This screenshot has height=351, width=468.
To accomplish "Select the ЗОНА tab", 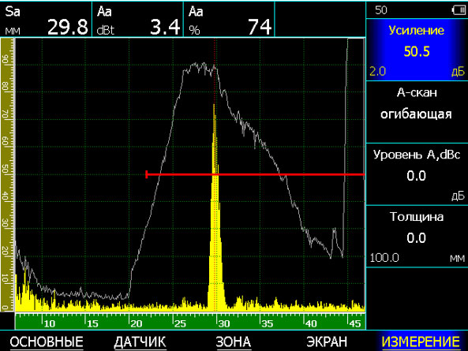I will 234,342.
